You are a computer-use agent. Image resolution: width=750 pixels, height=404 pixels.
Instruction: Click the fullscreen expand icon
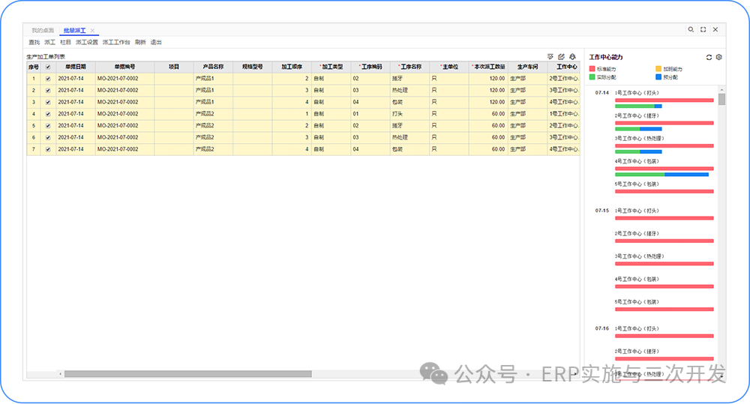click(x=703, y=29)
